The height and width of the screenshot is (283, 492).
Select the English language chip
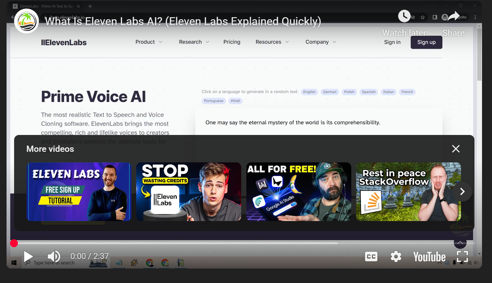[309, 92]
